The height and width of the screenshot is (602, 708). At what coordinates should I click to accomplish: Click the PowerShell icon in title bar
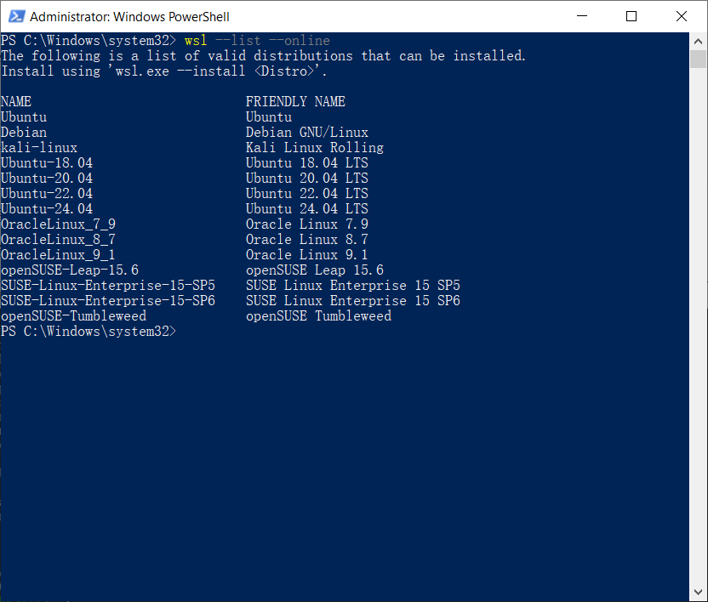coord(17,17)
